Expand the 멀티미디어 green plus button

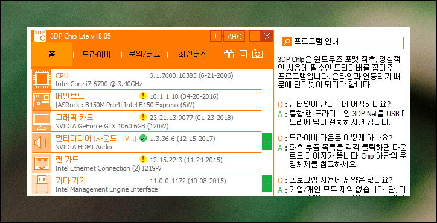(x=267, y=142)
